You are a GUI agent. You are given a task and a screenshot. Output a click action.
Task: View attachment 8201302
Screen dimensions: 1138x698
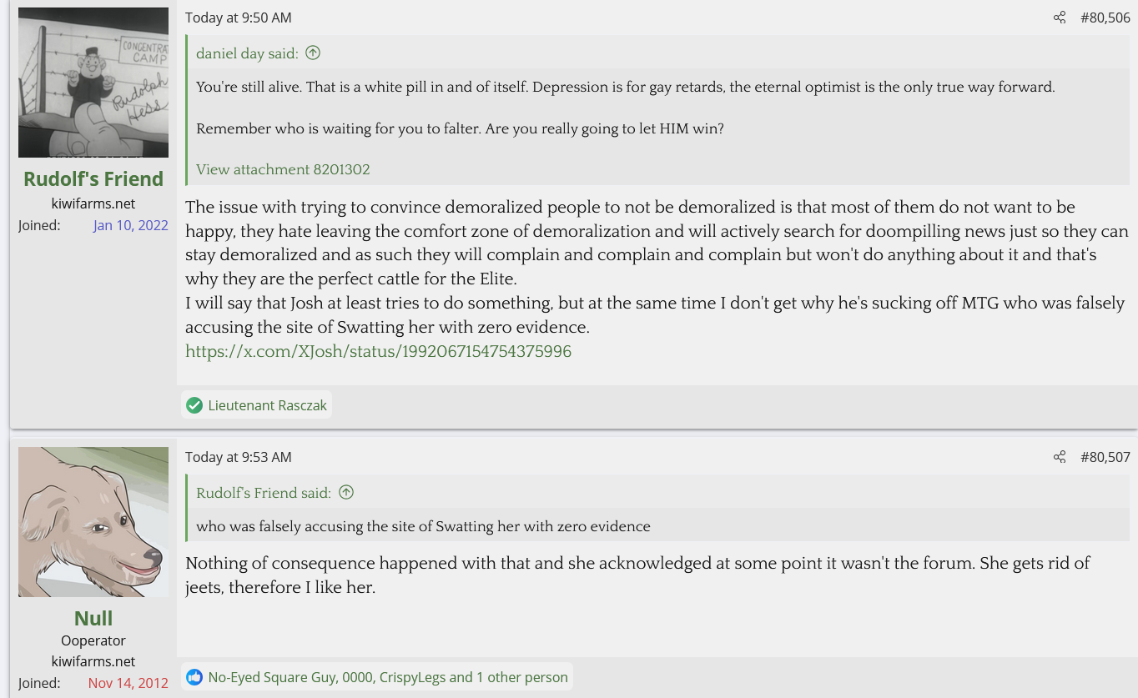[x=283, y=169]
